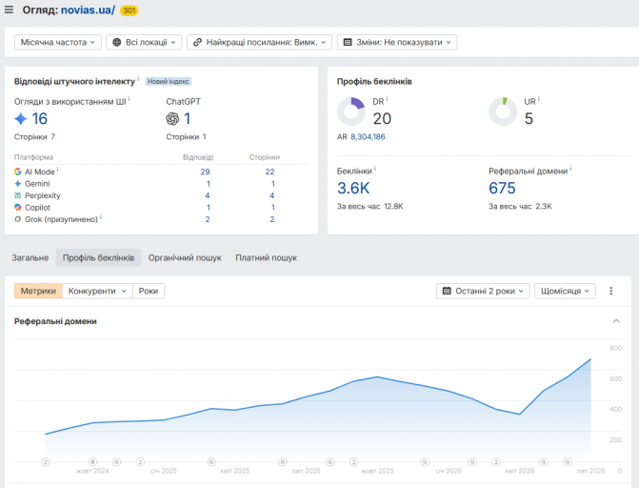The image size is (639, 488).
Task: Click the timeline marker under жовт 2025
Action: tap(353, 462)
